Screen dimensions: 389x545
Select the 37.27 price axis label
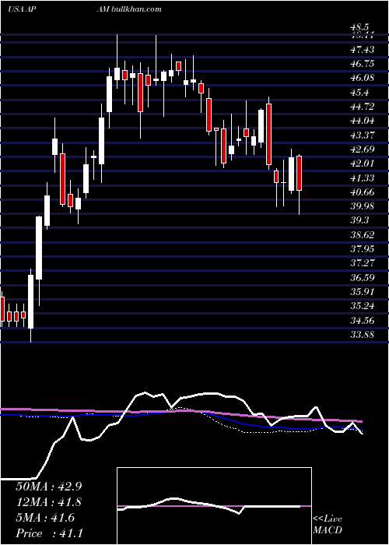click(x=363, y=263)
